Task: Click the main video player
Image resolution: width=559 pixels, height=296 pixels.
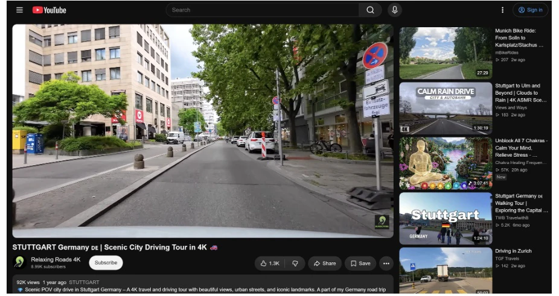Action: (x=203, y=131)
